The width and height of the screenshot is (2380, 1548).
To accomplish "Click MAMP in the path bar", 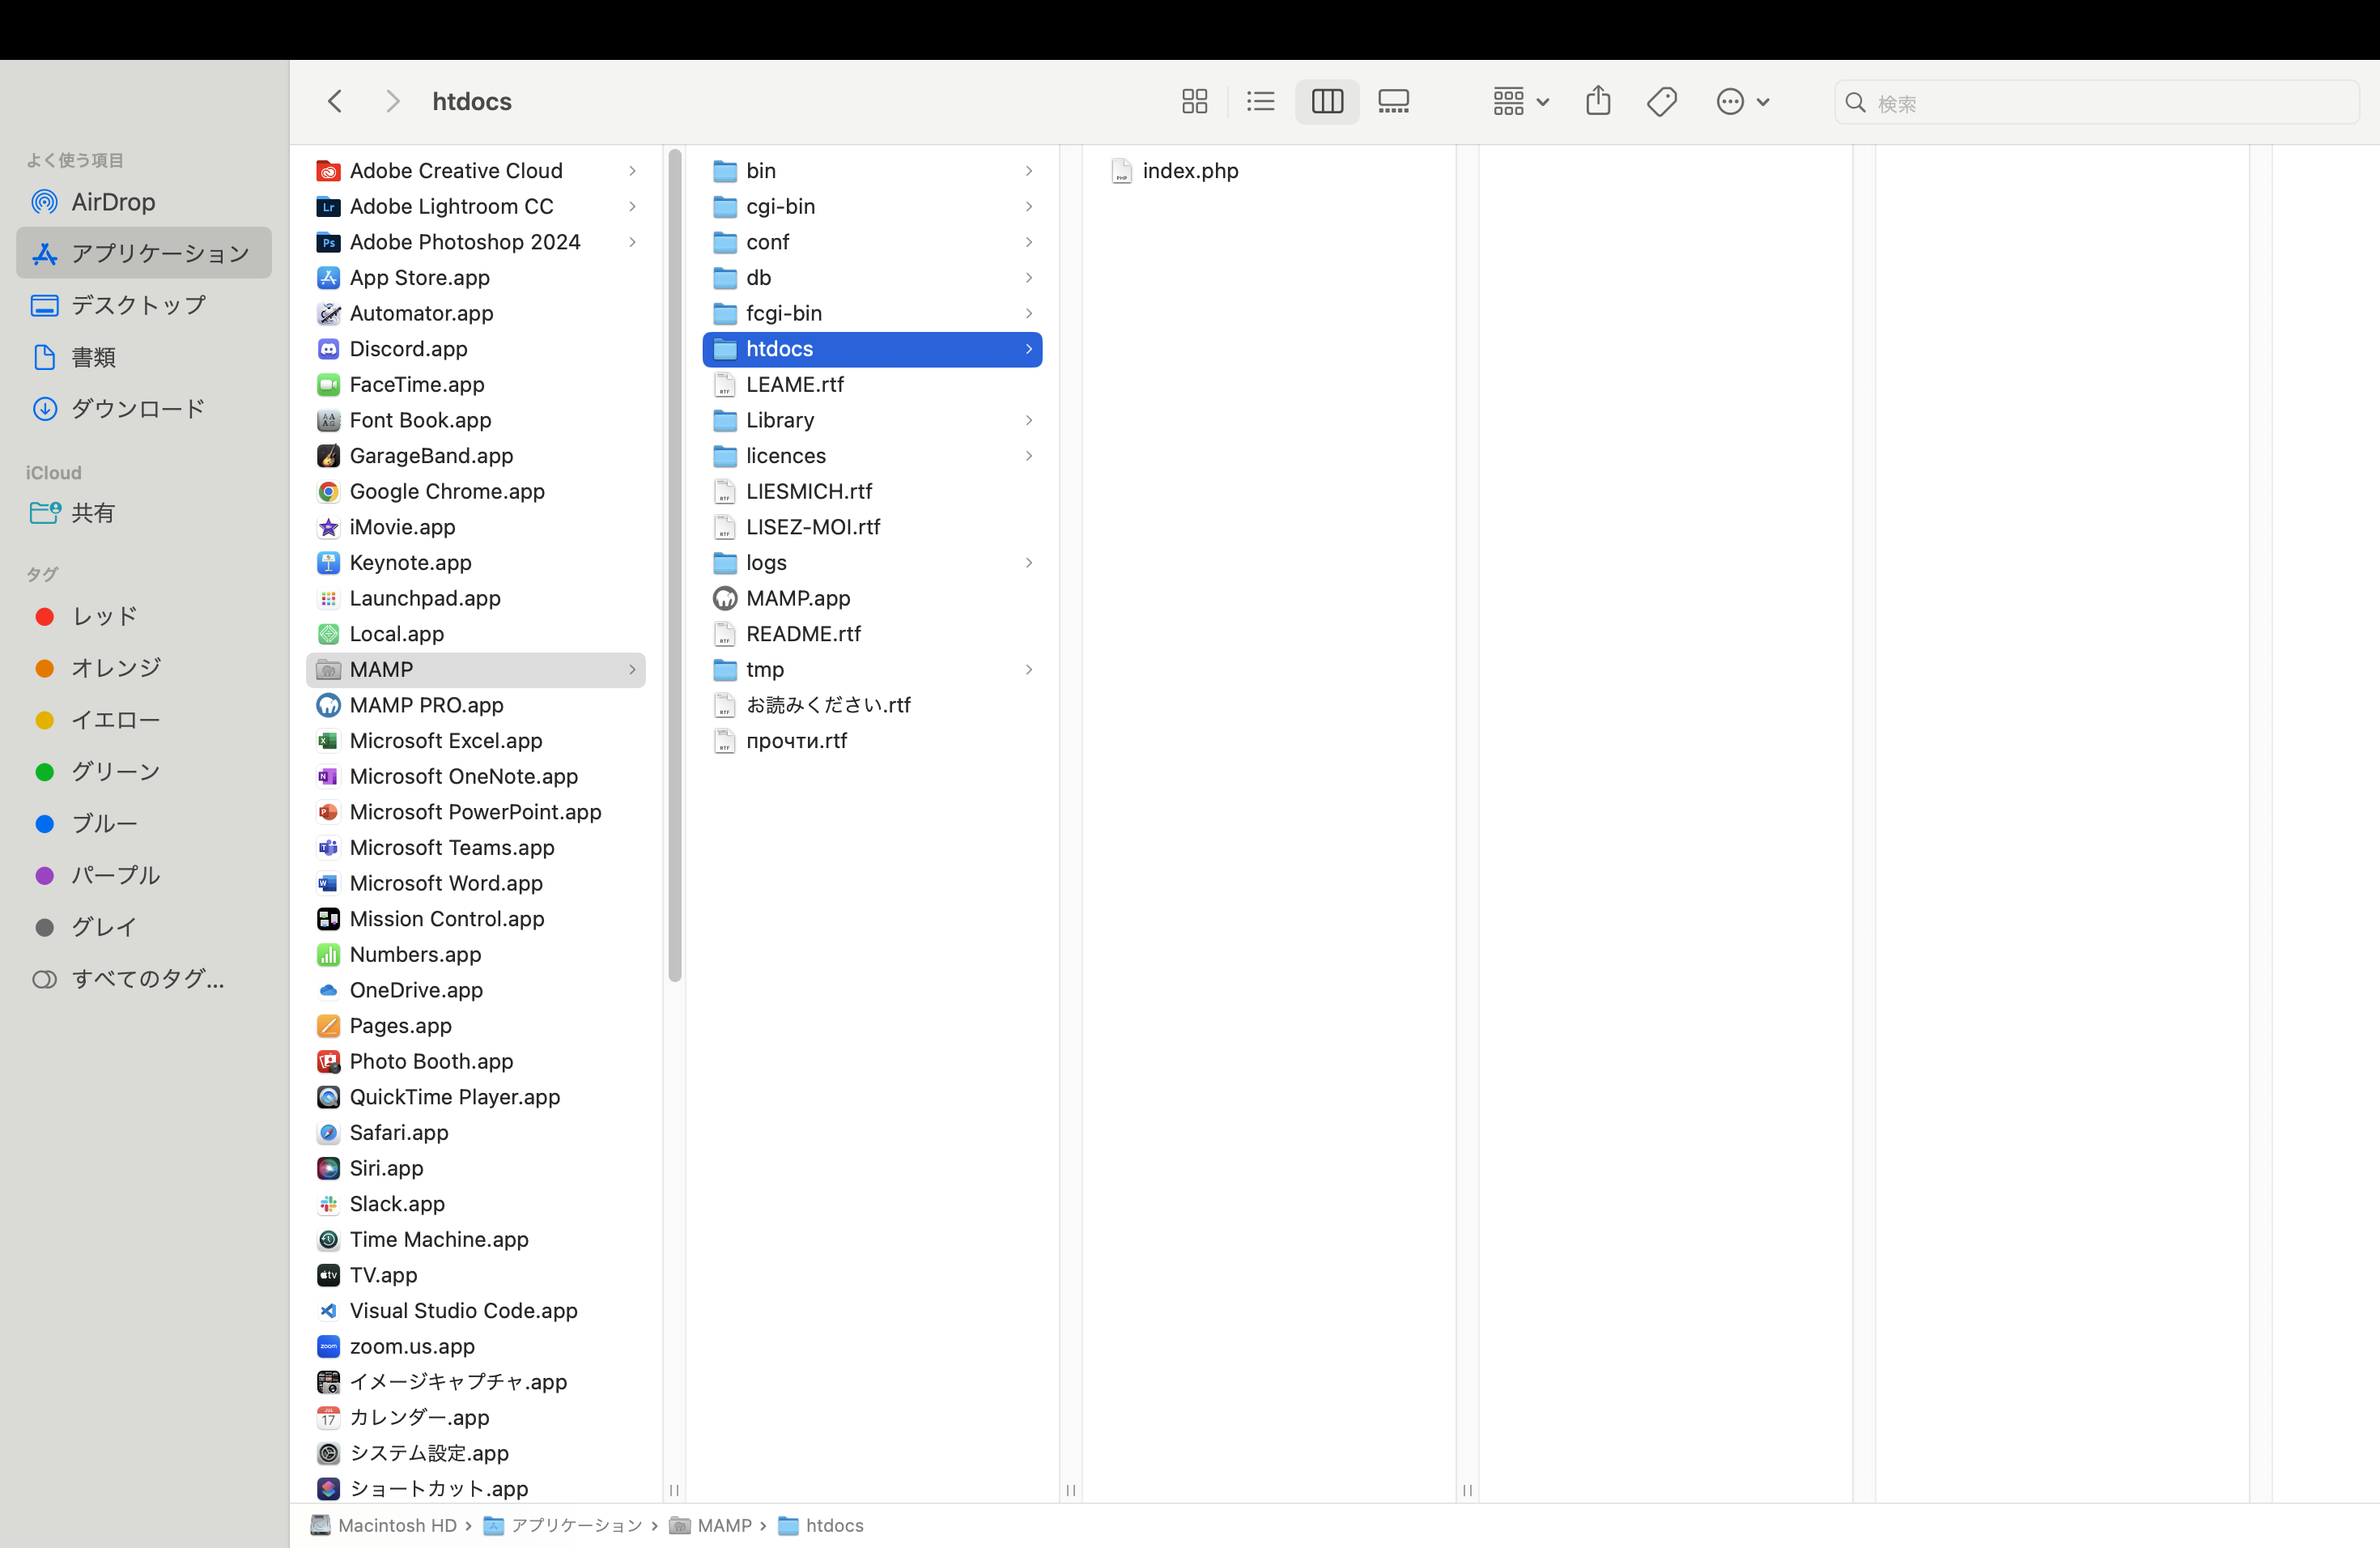I will click(710, 1525).
